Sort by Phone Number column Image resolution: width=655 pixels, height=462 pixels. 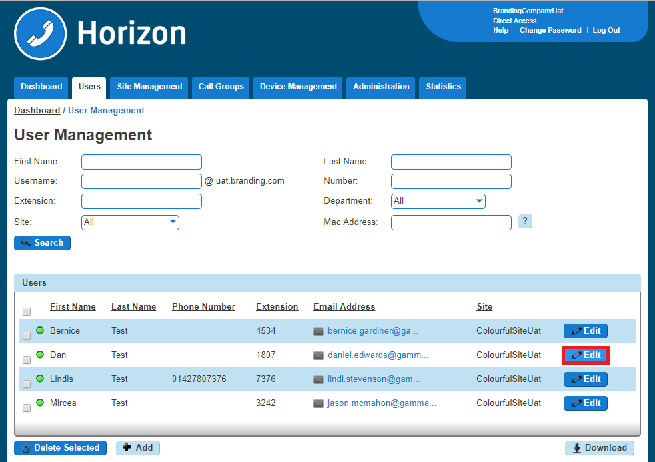pos(203,307)
